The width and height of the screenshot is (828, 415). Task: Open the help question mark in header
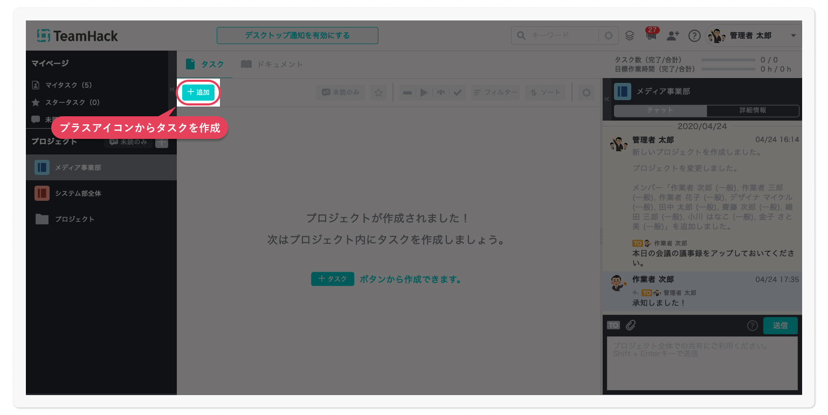694,36
